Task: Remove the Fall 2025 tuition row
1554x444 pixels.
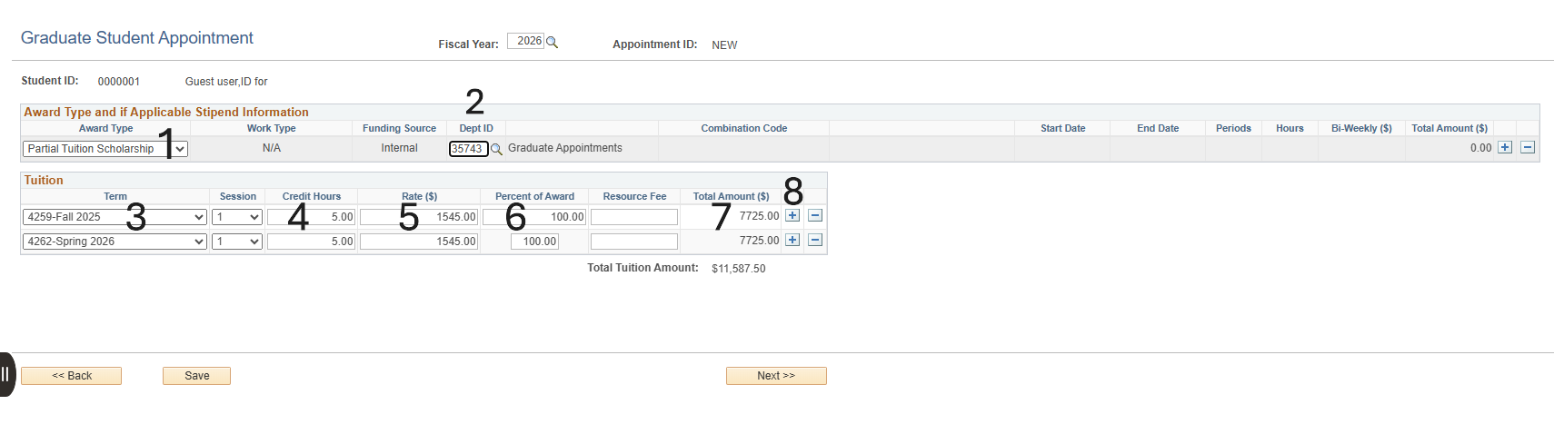Action: pos(815,215)
